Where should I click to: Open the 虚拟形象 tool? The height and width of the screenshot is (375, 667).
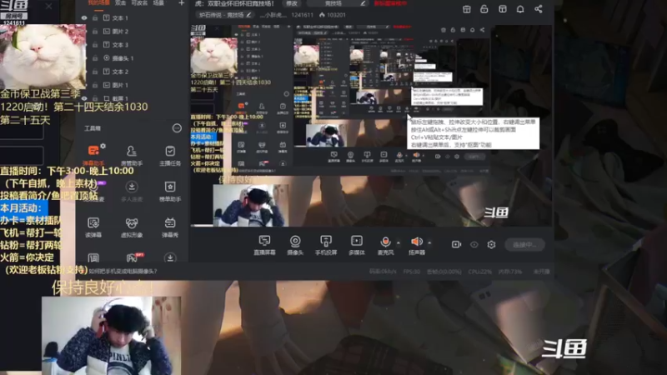pos(132,227)
